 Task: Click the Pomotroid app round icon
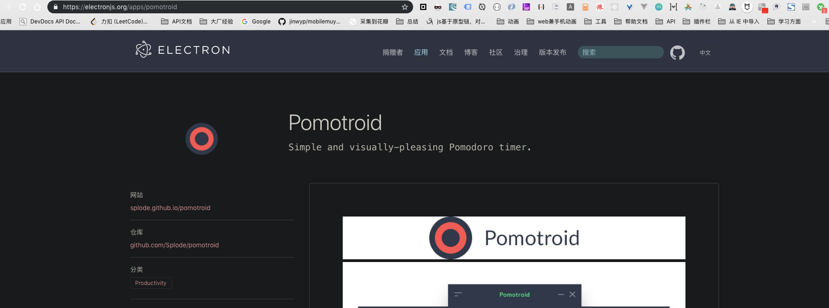(201, 139)
